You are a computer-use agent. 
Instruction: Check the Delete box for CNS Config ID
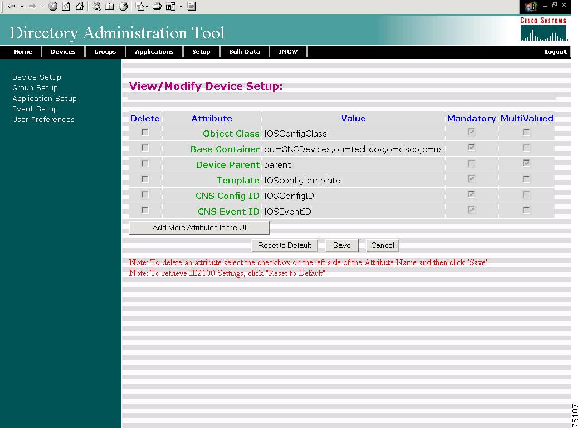[145, 194]
